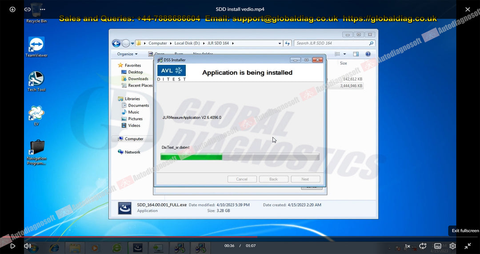Open Internet Explorer from the taskbar

point(54,248)
